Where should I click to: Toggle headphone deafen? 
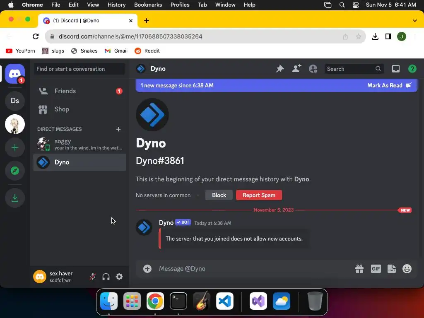pyautogui.click(x=106, y=277)
